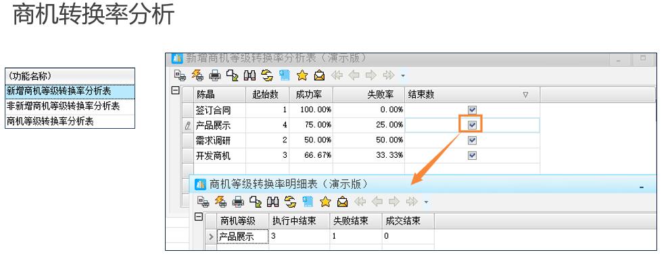Click the star icon in 明细表 toolbar

tap(325, 201)
